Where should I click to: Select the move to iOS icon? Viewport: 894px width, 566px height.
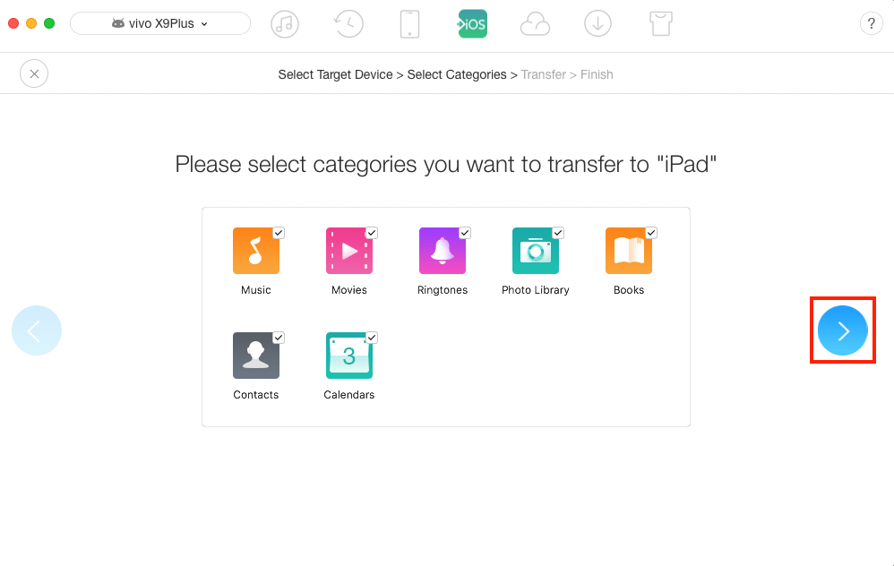(473, 24)
